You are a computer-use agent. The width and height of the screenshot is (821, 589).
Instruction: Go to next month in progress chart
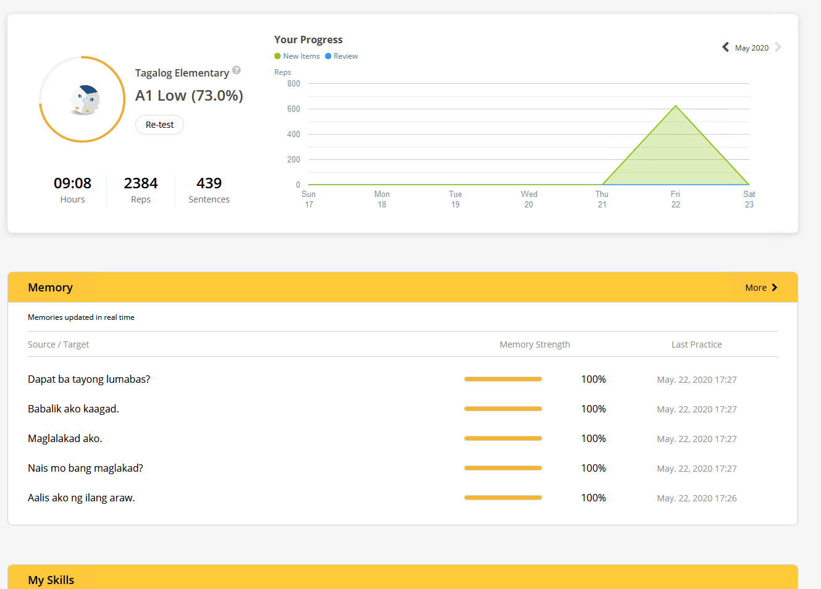click(778, 47)
